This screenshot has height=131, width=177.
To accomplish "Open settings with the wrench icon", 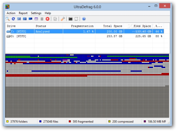I will (x=63, y=19).
